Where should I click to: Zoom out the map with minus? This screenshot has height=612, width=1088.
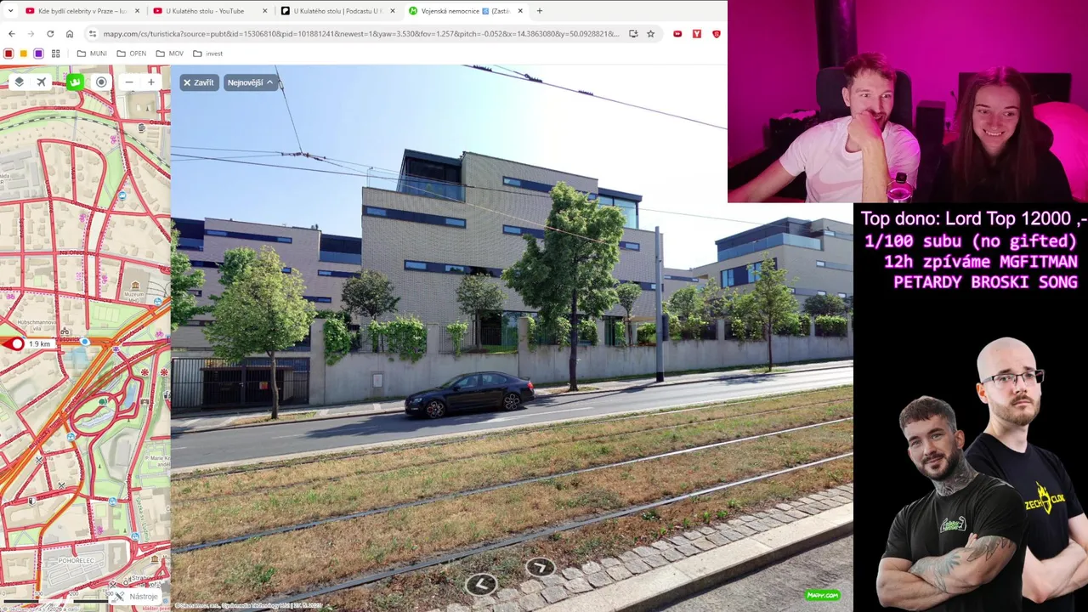point(129,82)
